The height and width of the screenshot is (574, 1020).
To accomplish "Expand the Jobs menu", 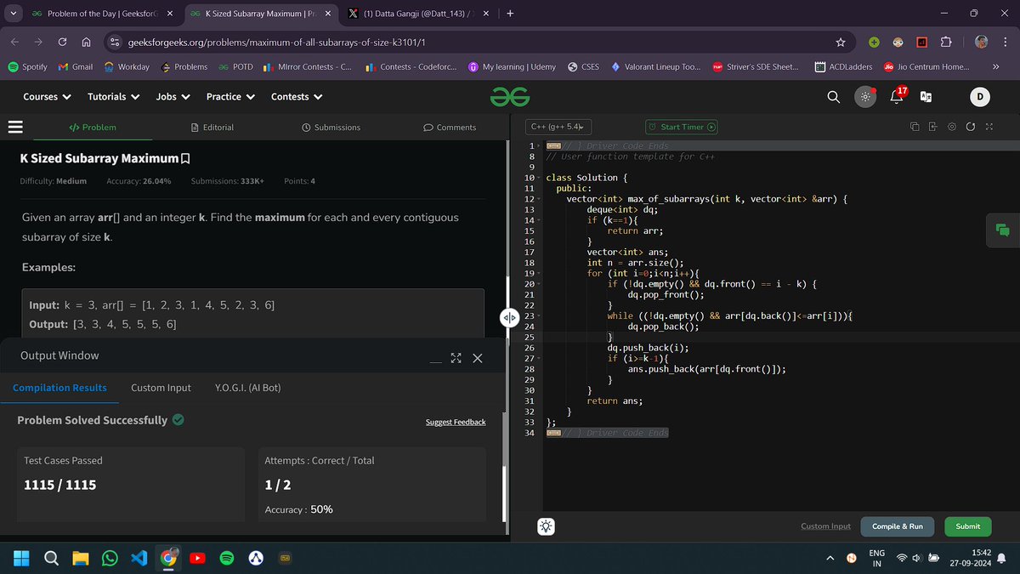I will click(173, 97).
